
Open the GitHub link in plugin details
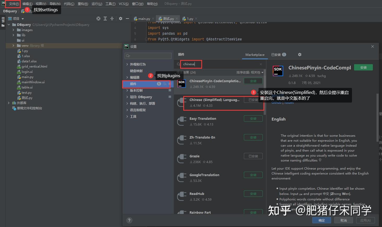(x=276, y=102)
